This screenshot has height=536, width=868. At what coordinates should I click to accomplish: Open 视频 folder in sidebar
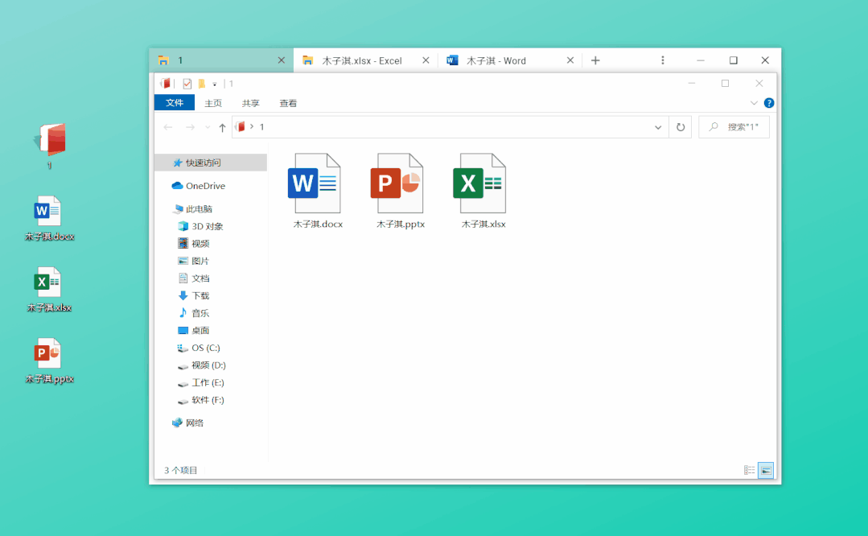pos(193,243)
